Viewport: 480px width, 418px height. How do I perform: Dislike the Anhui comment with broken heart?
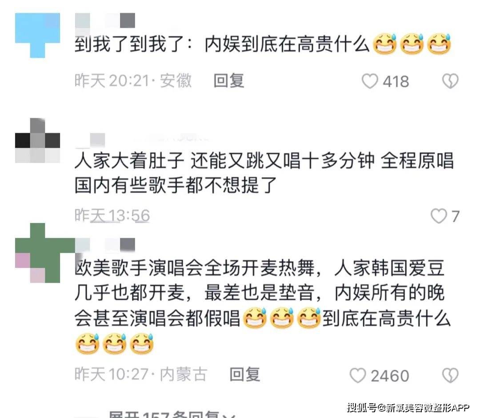(450, 81)
